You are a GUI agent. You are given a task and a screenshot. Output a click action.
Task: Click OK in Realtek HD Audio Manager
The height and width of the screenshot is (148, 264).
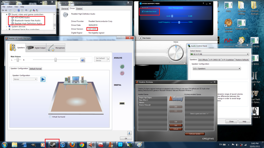click(x=126, y=138)
